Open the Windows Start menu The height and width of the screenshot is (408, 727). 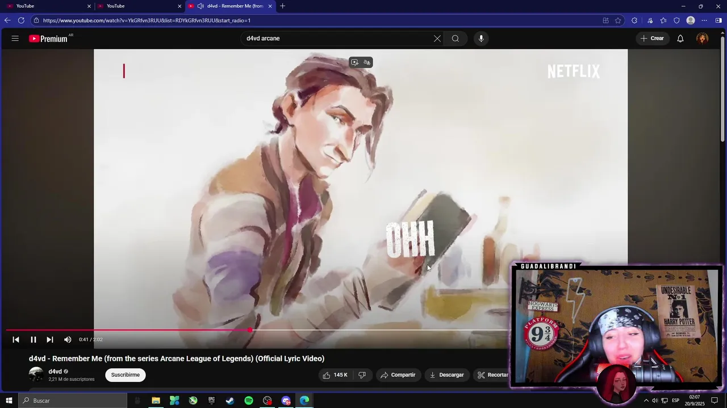pos(9,401)
